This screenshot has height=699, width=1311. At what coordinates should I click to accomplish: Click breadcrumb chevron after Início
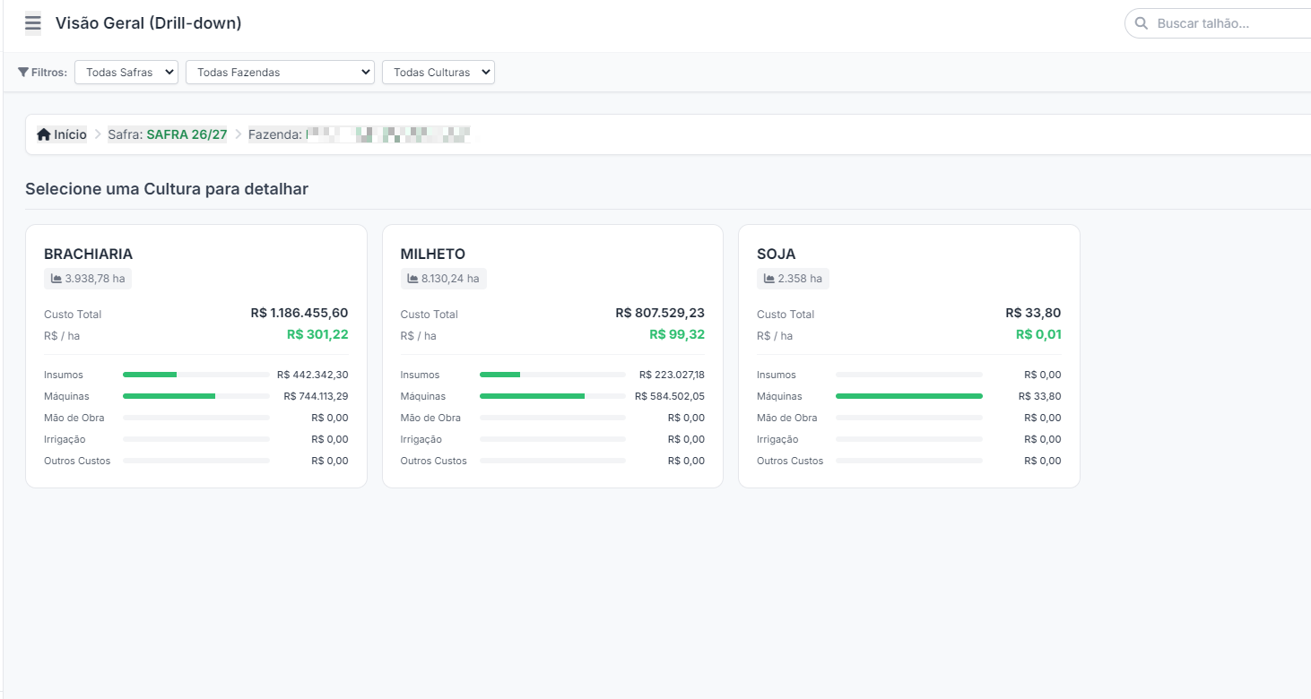pos(98,134)
